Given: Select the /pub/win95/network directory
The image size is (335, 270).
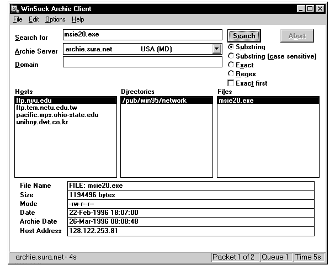Looking at the screenshot, I should [154, 100].
